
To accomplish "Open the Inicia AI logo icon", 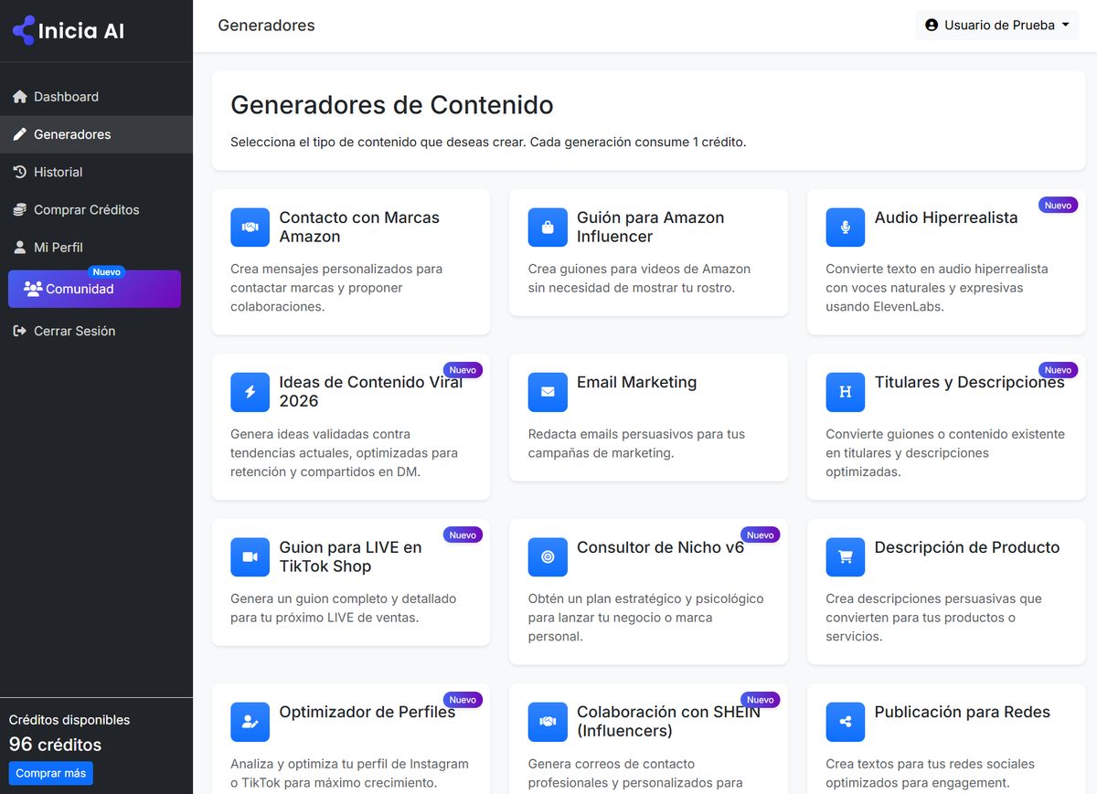I will point(21,30).
